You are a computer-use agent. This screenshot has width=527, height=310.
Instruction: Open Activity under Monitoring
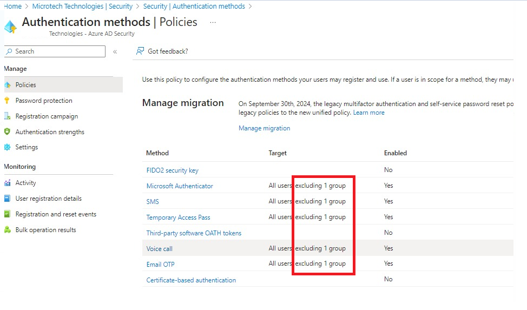click(25, 183)
